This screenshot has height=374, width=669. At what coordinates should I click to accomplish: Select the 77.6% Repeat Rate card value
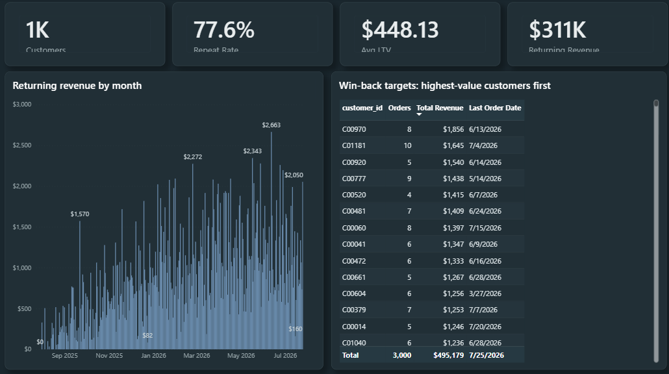click(x=224, y=30)
